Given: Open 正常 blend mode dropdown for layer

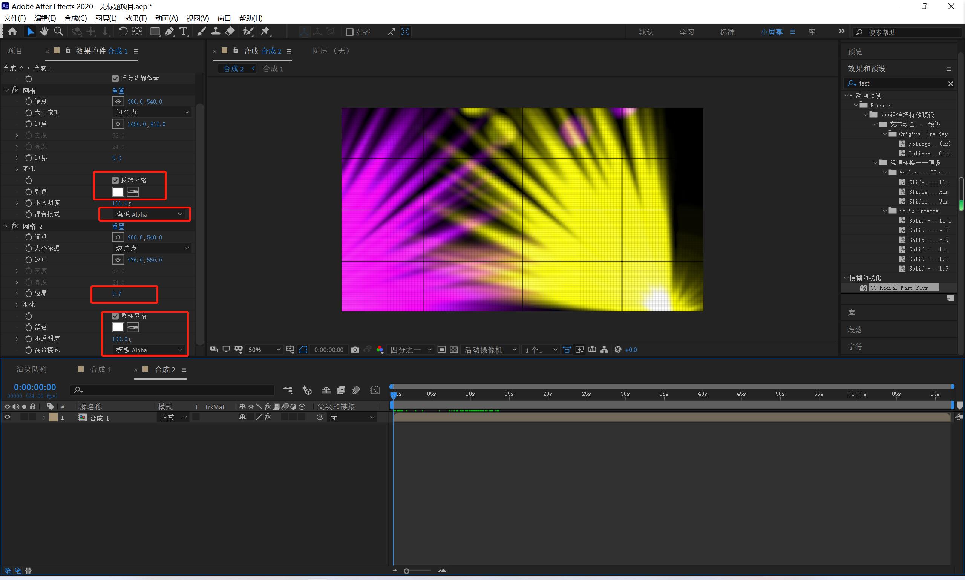Looking at the screenshot, I should [173, 418].
